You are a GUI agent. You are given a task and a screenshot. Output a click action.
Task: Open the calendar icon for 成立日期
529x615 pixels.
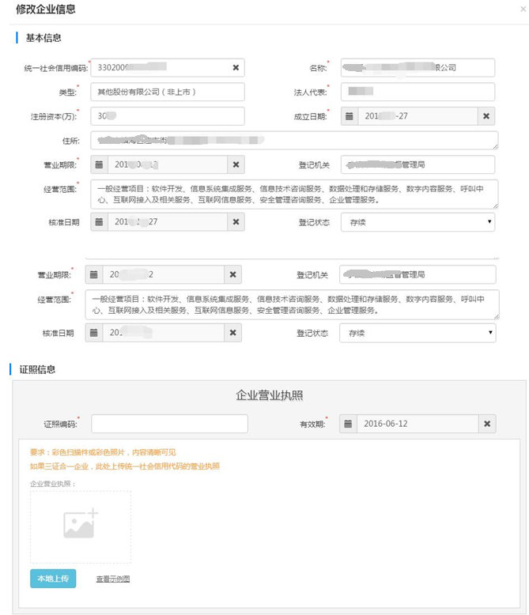tap(350, 116)
